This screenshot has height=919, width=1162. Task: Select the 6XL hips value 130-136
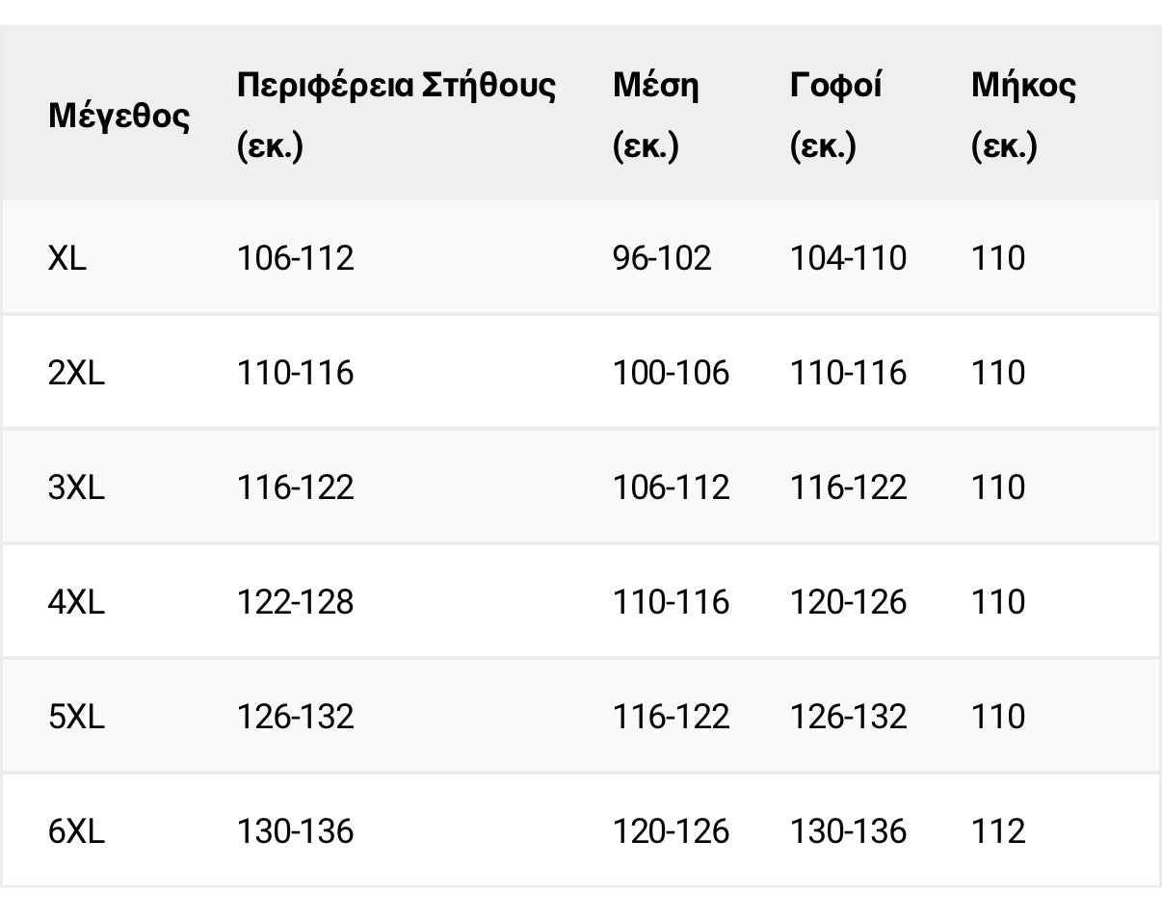coord(848,831)
